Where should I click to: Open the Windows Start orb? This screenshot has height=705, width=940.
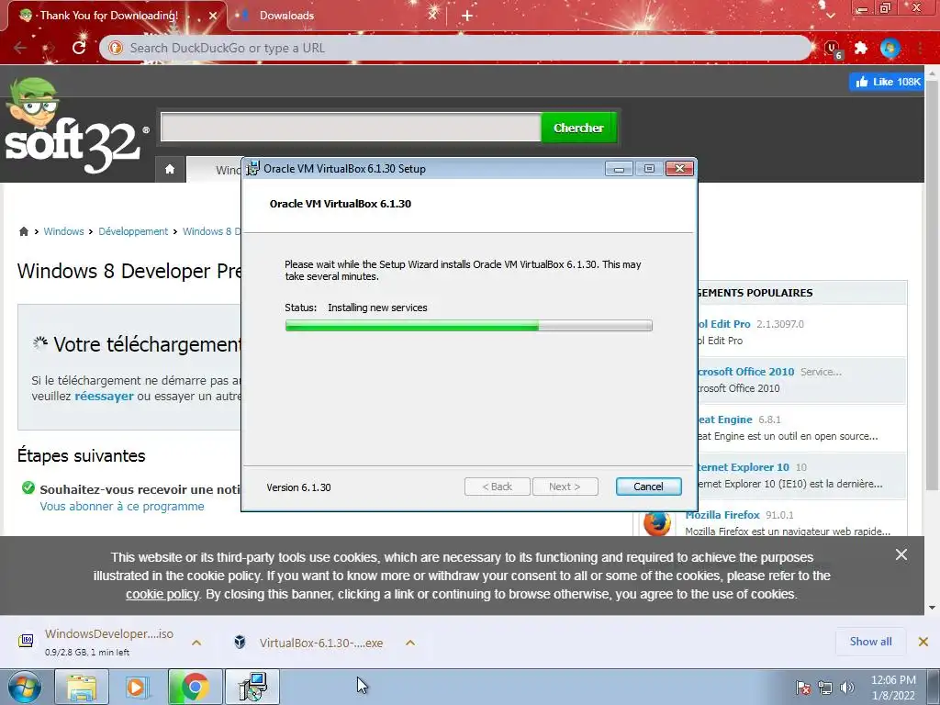pos(25,687)
